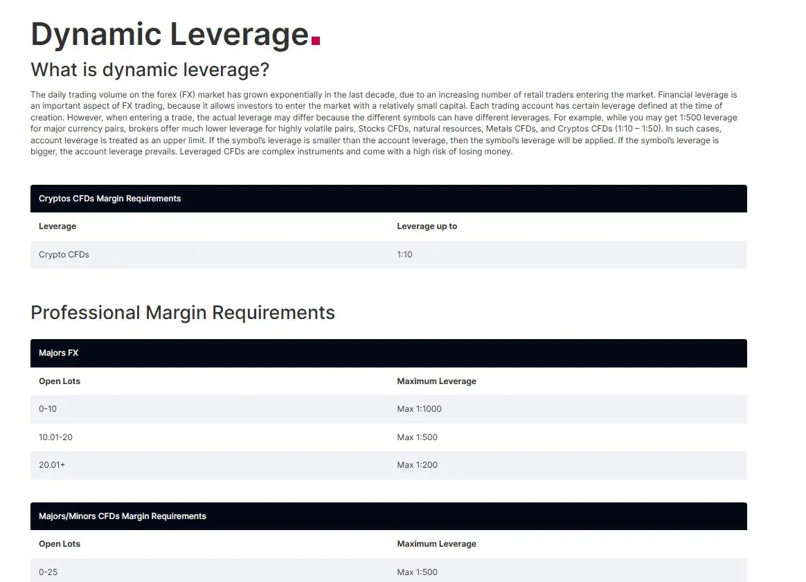Image resolution: width=806 pixels, height=582 pixels.
Task: Click the 'Majors FX' table header bar
Action: [x=388, y=354]
